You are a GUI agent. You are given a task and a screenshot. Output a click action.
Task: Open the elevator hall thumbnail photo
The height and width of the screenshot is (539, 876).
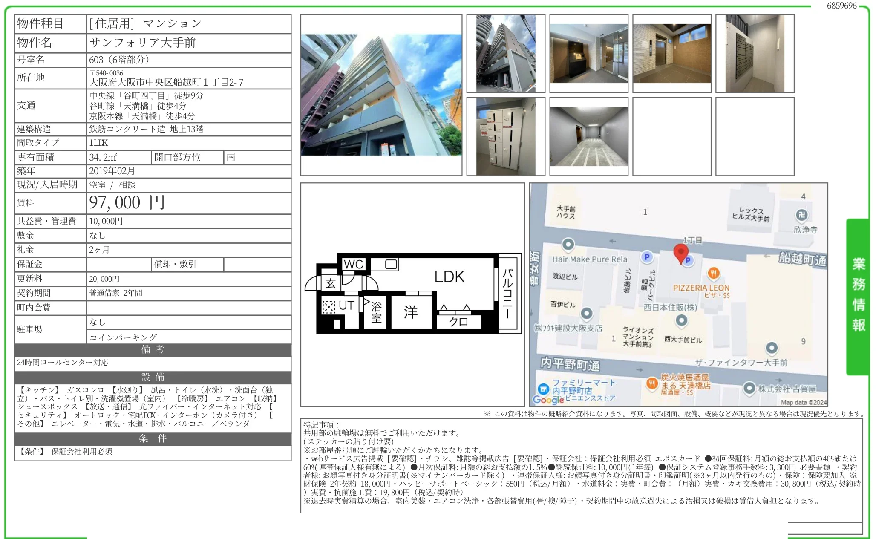click(x=671, y=54)
